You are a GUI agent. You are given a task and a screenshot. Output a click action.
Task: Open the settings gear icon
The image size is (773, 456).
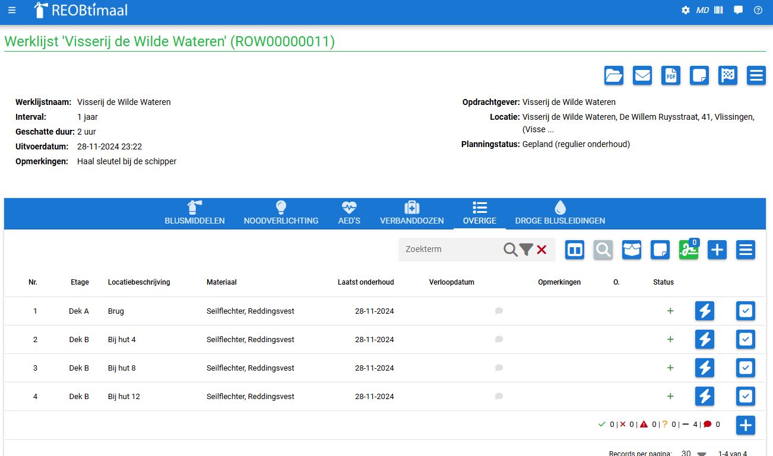pos(686,10)
